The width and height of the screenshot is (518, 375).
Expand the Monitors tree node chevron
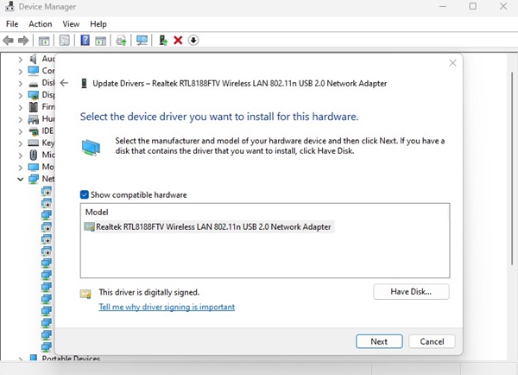(20, 168)
